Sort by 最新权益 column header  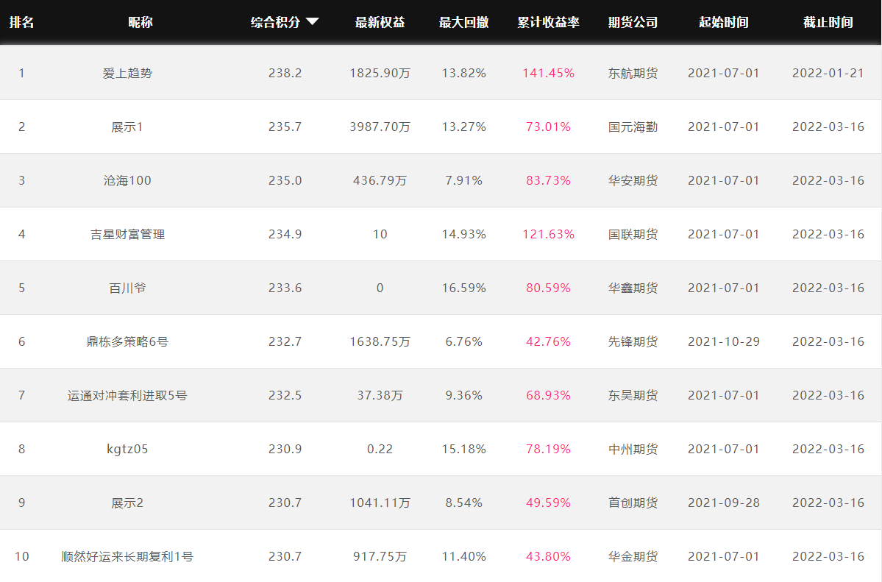380,22
